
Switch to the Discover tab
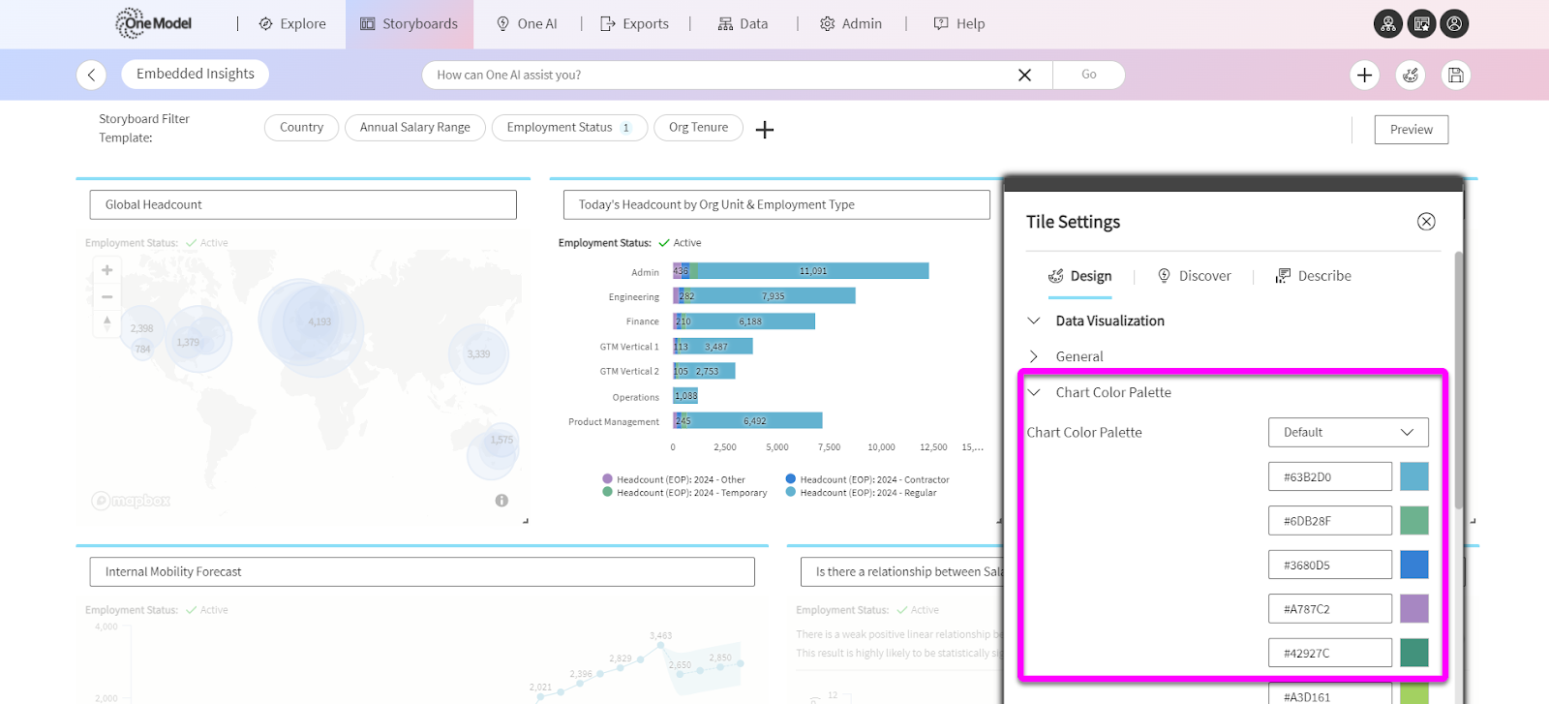(1195, 276)
